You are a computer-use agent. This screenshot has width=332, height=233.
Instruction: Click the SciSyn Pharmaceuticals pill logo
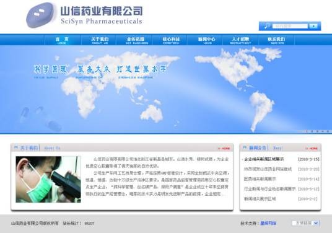41,15
